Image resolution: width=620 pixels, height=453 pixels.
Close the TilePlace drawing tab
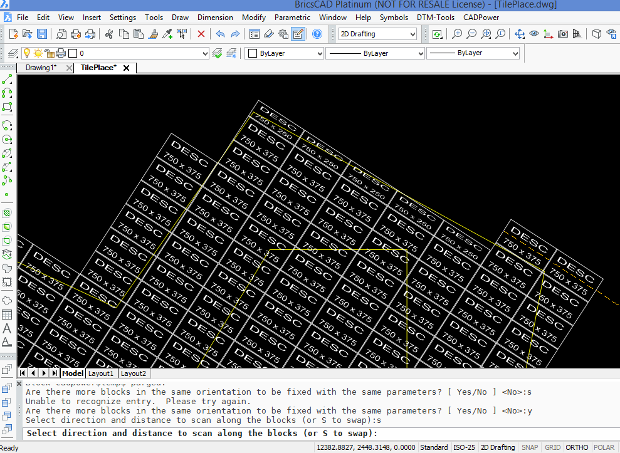pyautogui.click(x=126, y=68)
